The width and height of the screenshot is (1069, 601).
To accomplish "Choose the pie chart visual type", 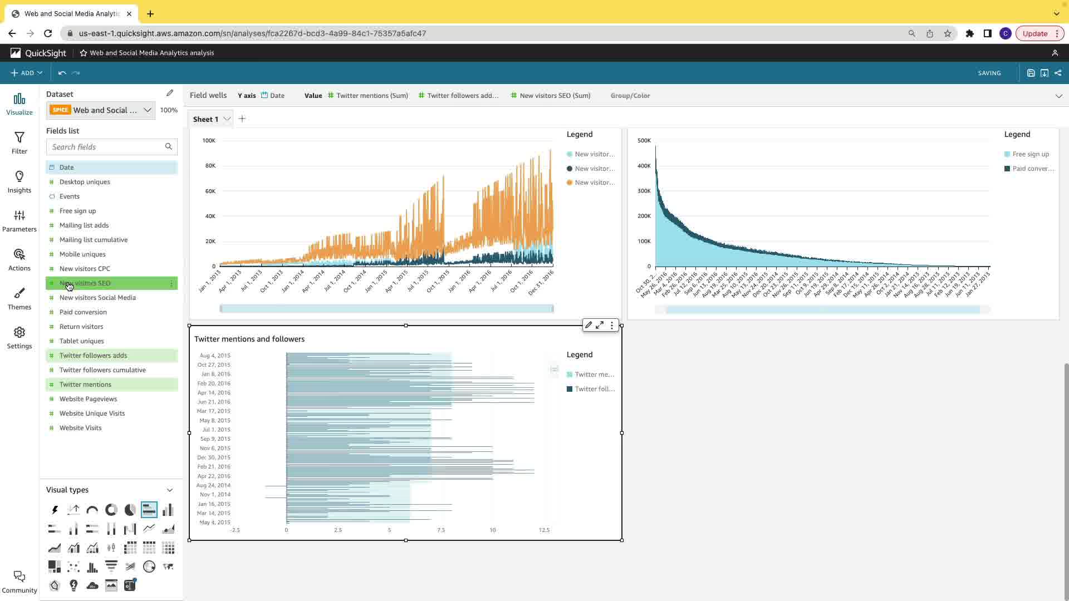I will pyautogui.click(x=130, y=510).
